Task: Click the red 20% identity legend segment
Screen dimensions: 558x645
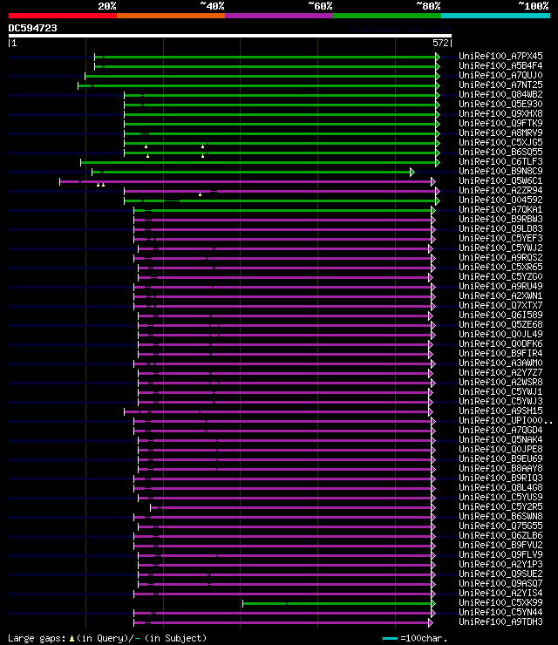Action: click(63, 16)
